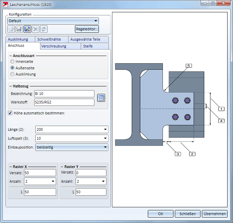
Task: Expand the Raster X Anzahl dropdown
Action: pyautogui.click(x=53, y=182)
